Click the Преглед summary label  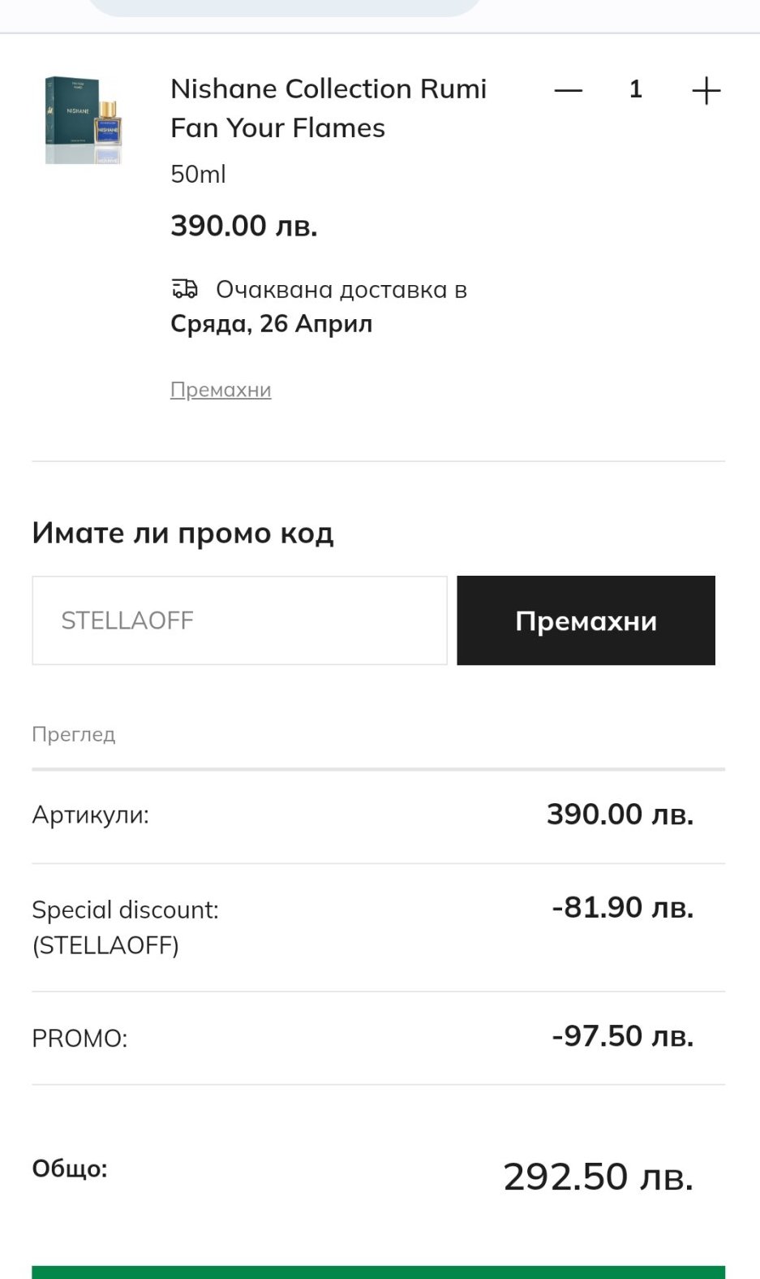point(73,734)
